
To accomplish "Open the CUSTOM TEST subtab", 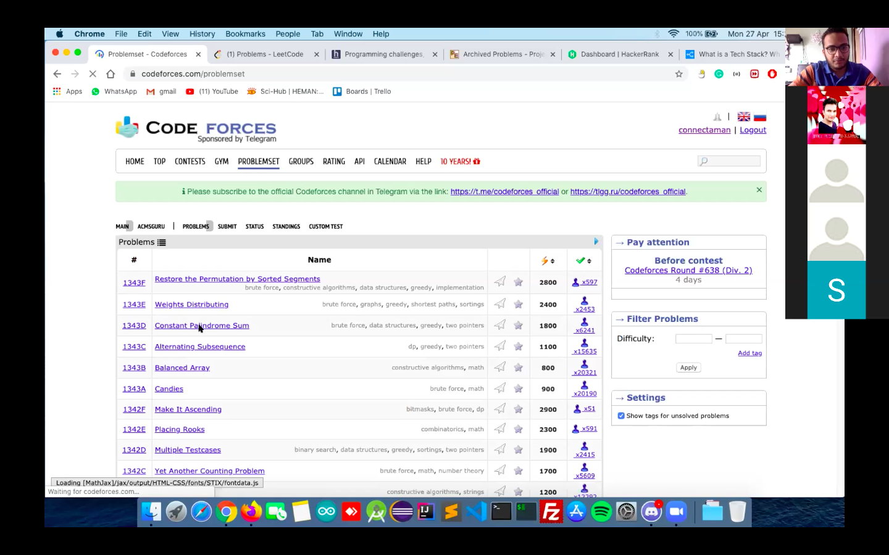I will click(x=326, y=226).
